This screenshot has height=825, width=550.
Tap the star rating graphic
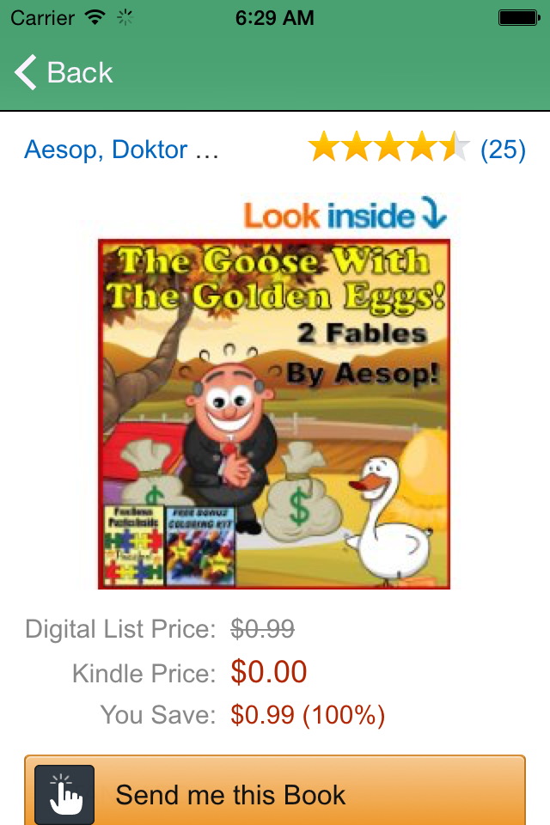pos(388,147)
